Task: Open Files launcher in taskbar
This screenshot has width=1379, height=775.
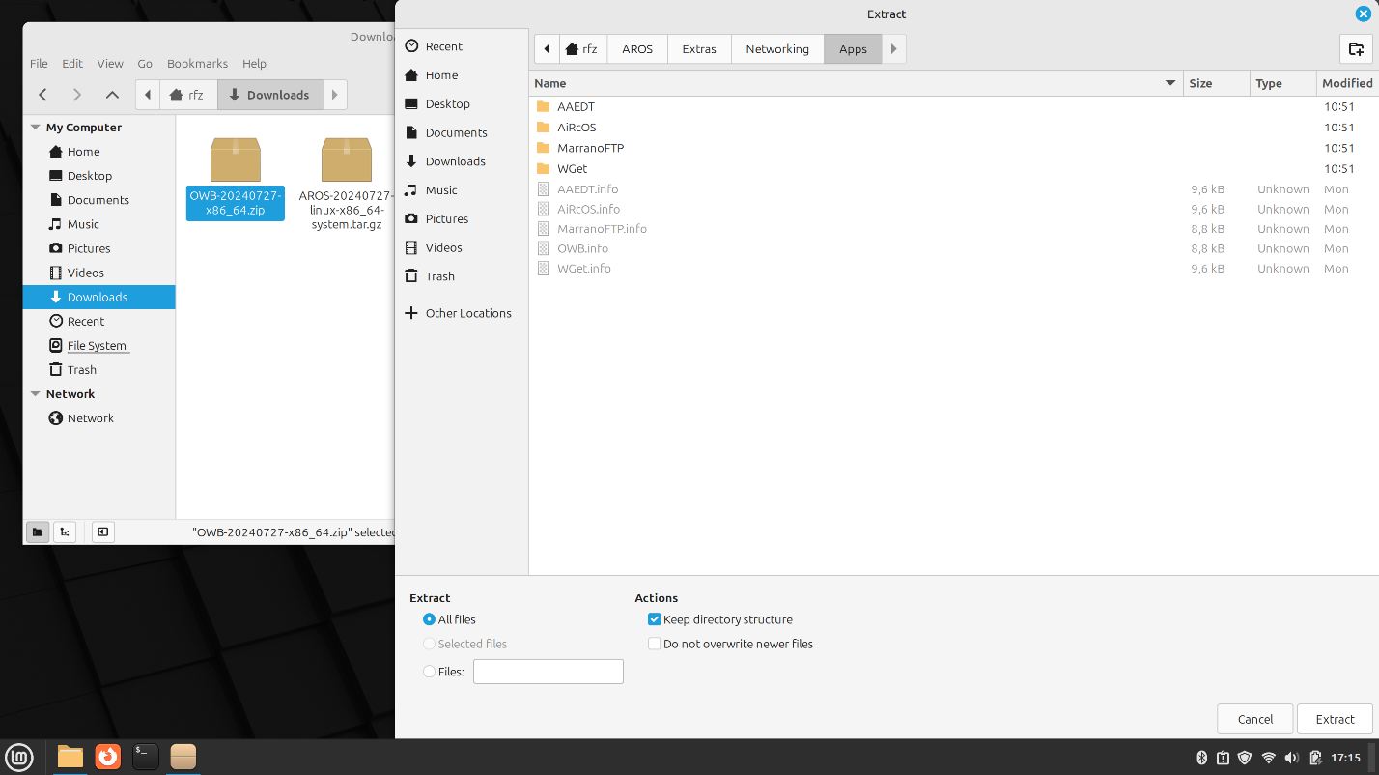Action: click(70, 756)
